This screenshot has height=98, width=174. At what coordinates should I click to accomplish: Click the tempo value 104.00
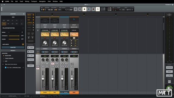point(50,10)
